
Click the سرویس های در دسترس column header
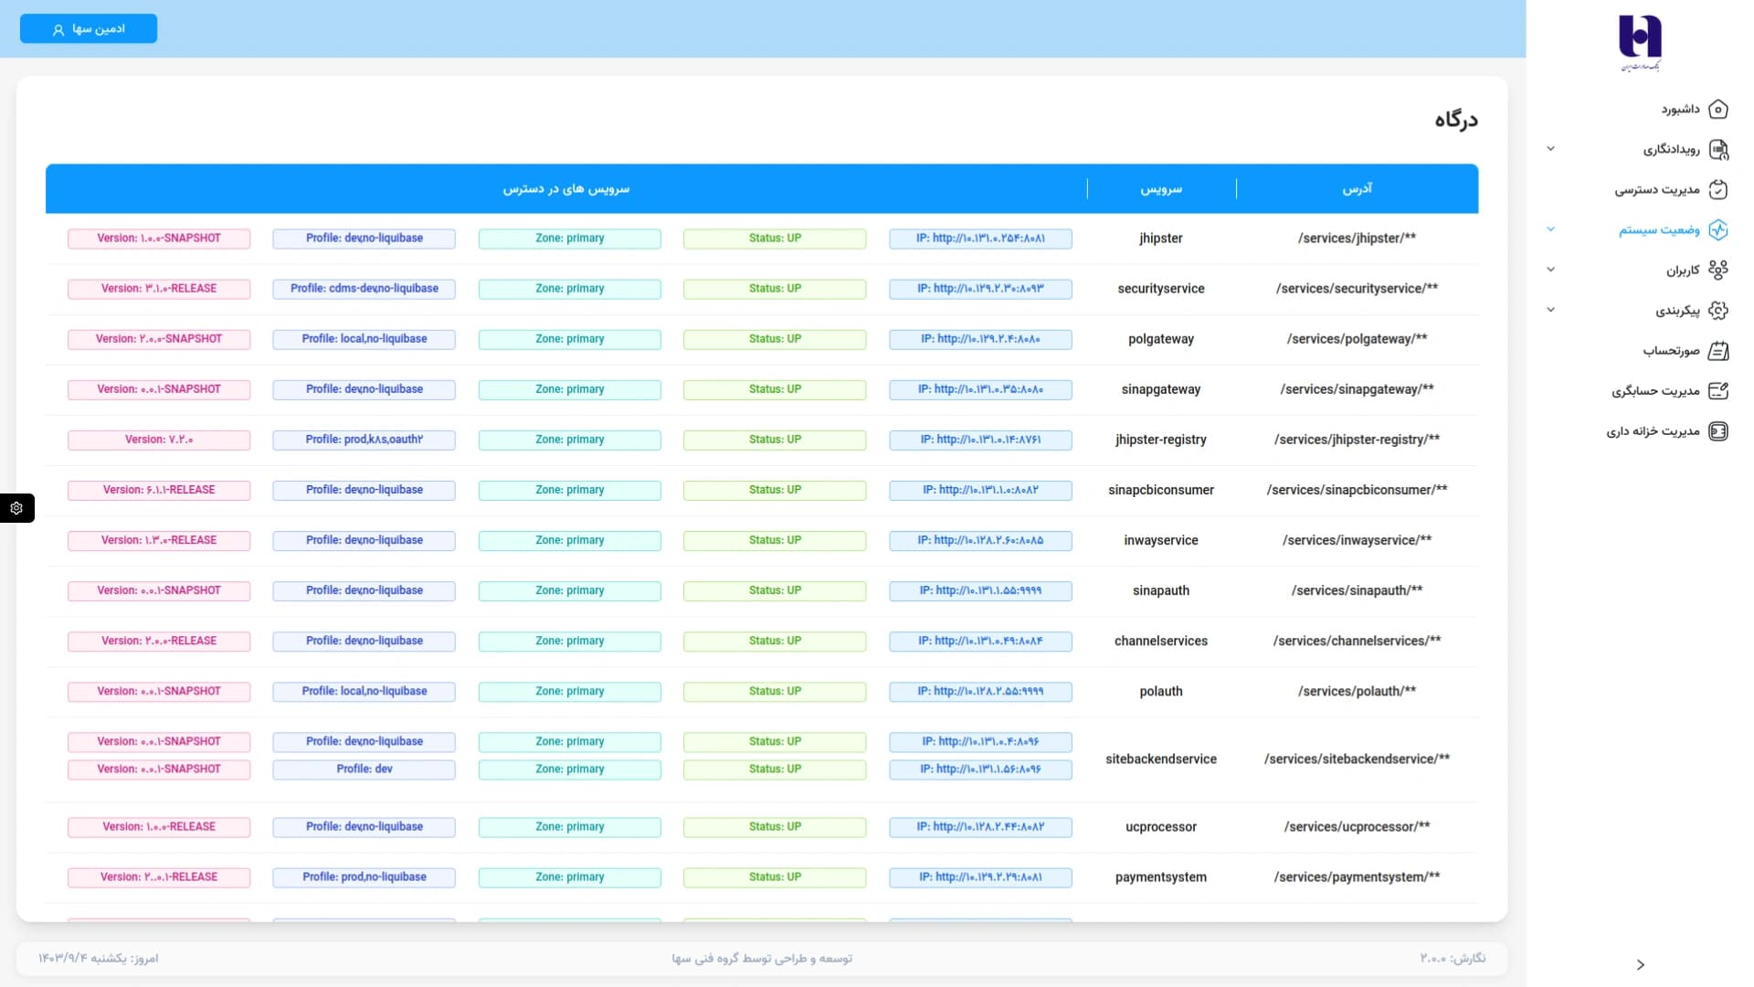pos(565,189)
